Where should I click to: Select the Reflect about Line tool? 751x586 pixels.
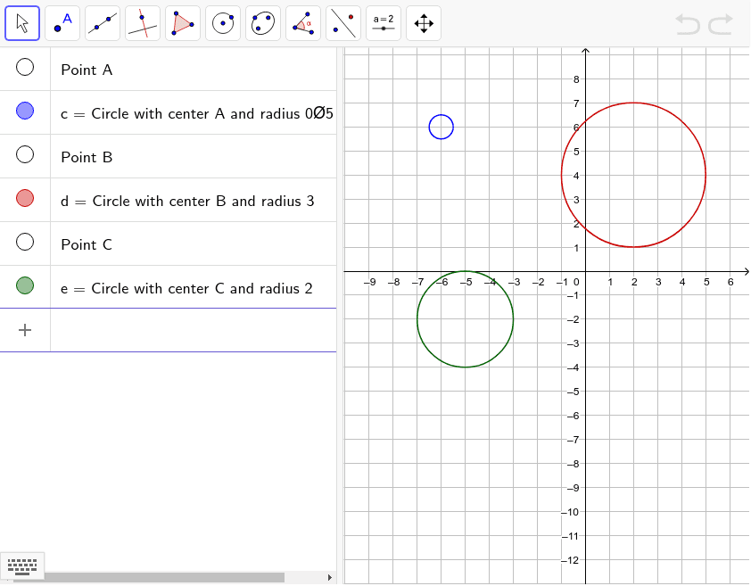click(x=343, y=23)
